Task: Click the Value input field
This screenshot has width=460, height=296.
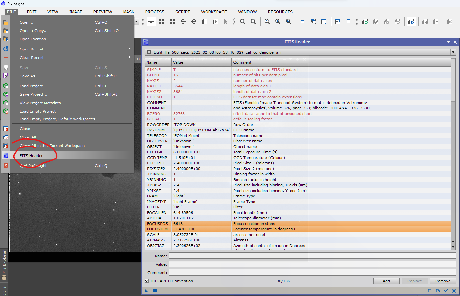Action: 312,264
